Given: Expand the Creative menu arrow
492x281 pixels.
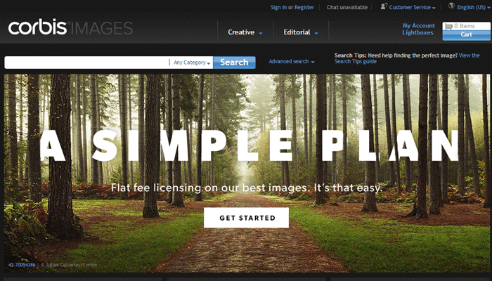Looking at the screenshot, I should point(261,33).
